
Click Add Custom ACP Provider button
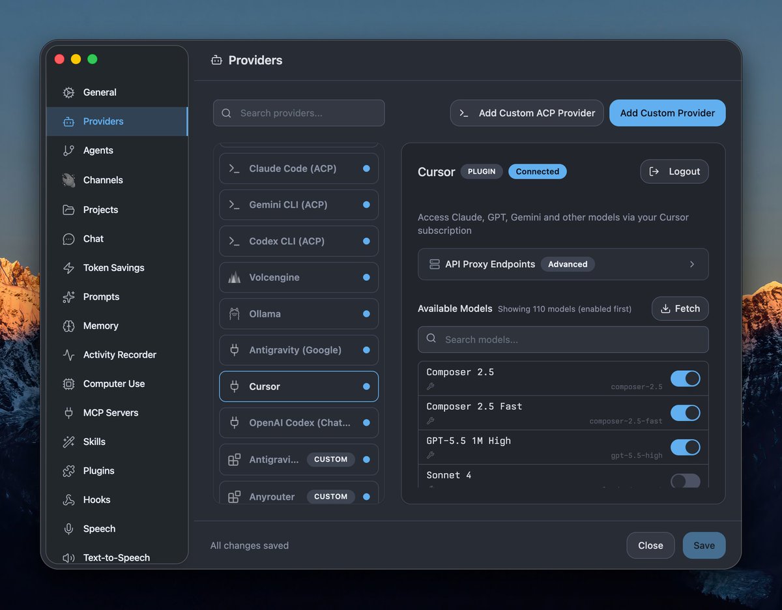pos(527,113)
